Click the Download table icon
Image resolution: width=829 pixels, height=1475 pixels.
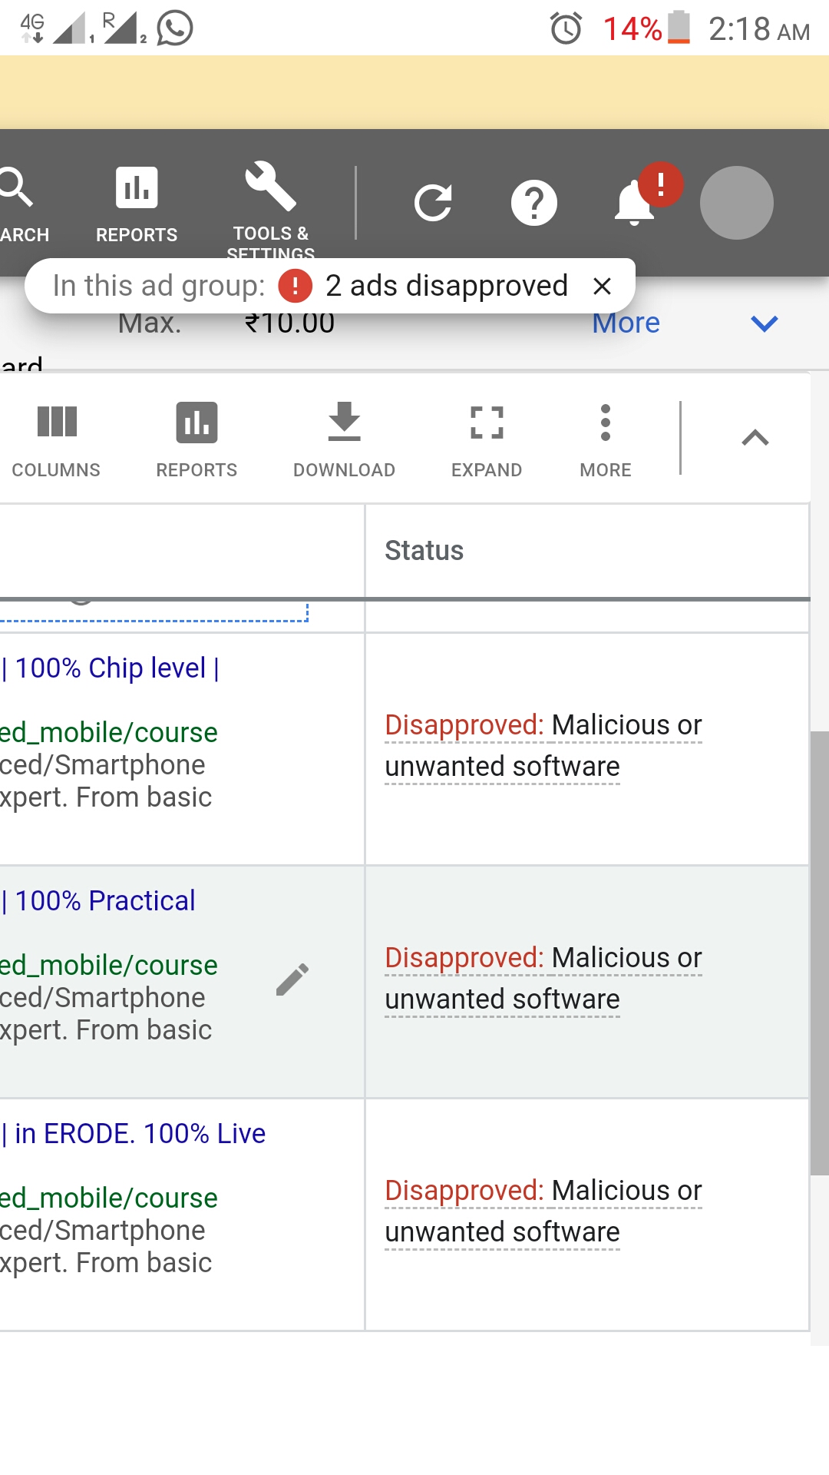pyautogui.click(x=344, y=439)
